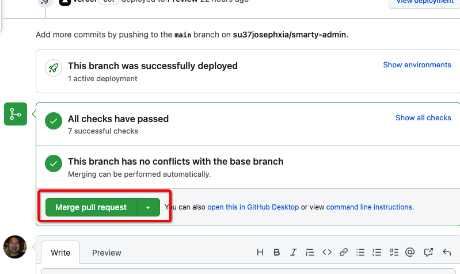This screenshot has height=274, width=460.
Task: Open this in GitHub Desktop link
Action: click(x=253, y=207)
